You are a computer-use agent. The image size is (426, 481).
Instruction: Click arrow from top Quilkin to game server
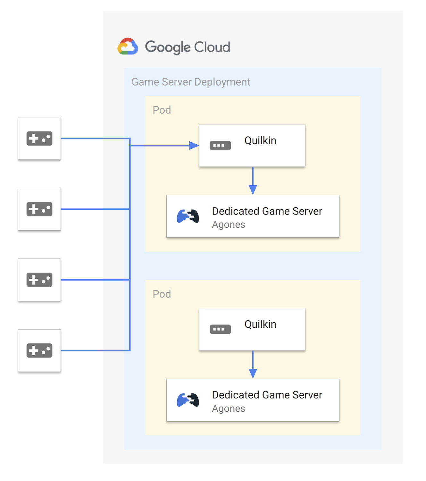(x=253, y=181)
